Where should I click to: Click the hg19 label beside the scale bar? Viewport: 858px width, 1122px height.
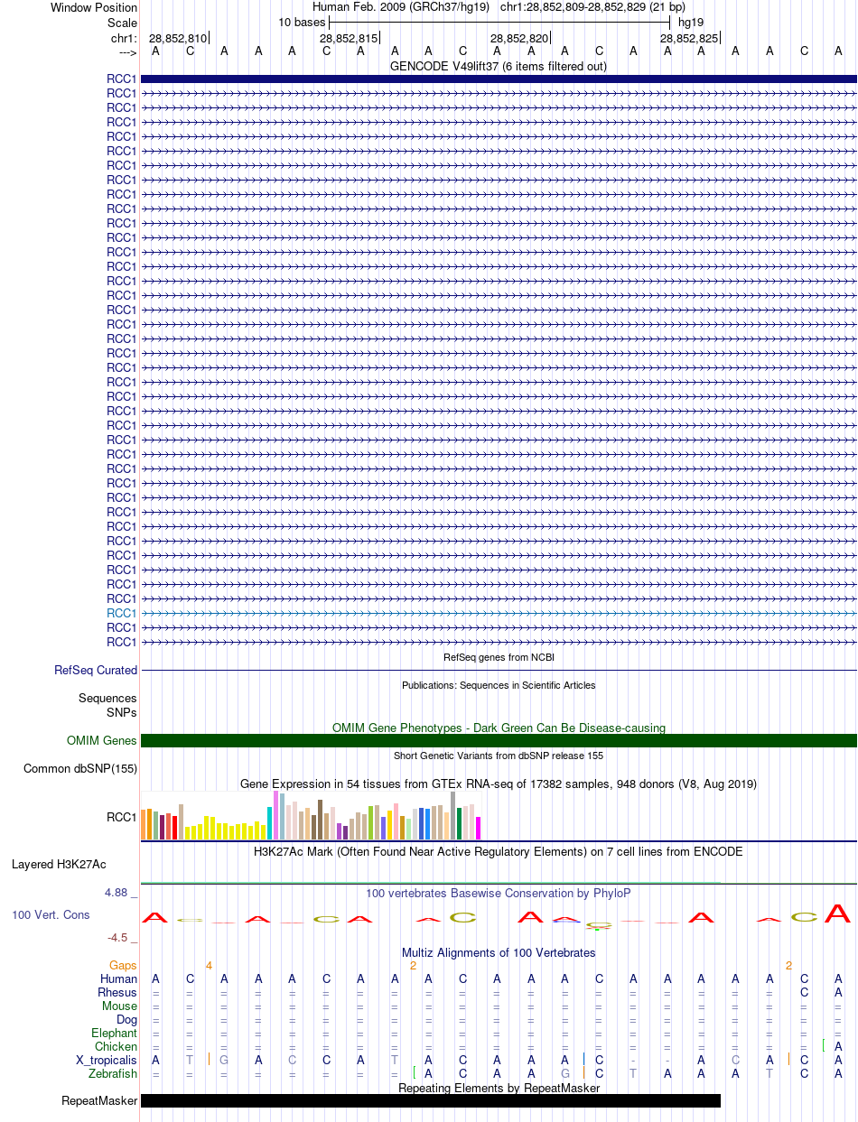691,22
